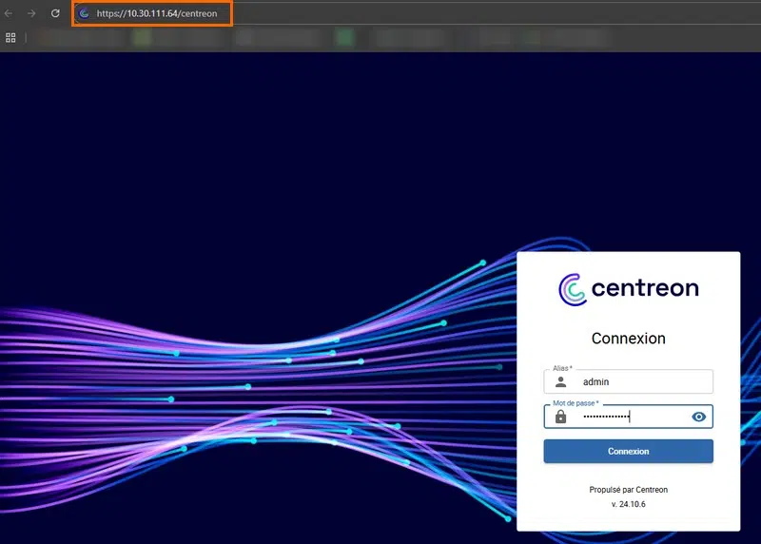Viewport: 761px width, 544px height.
Task: Click the browser back arrow
Action: coord(10,13)
